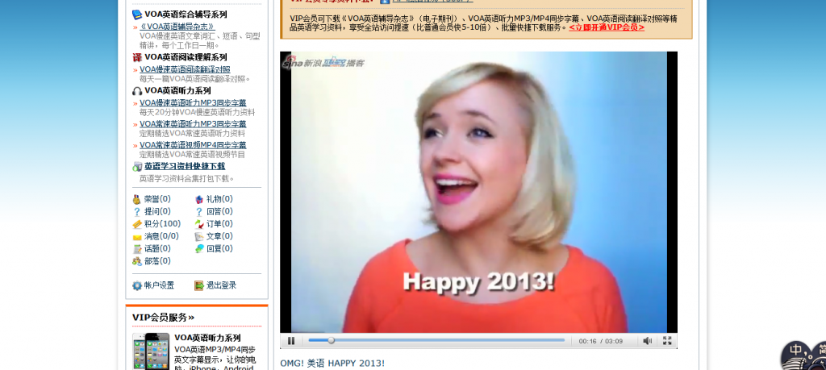Open 话题(0) link
The height and width of the screenshot is (370, 826).
pos(157,248)
